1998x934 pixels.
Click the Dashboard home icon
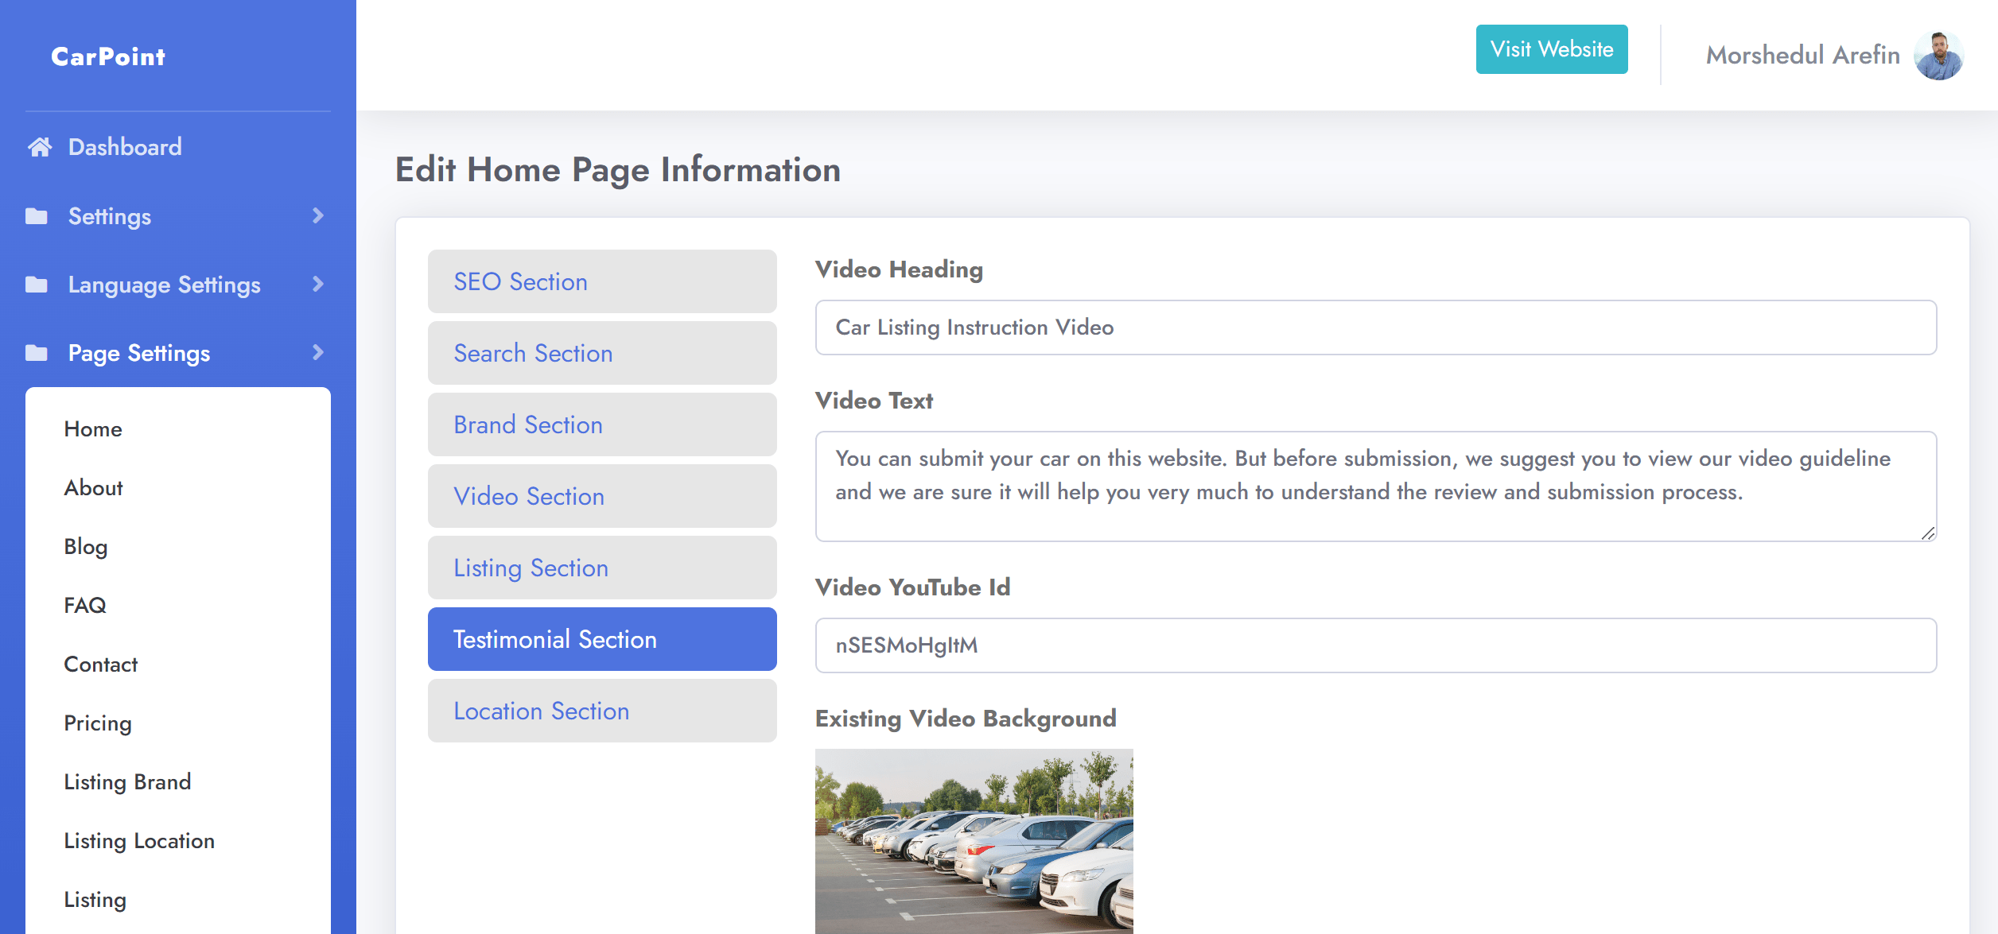(x=40, y=146)
